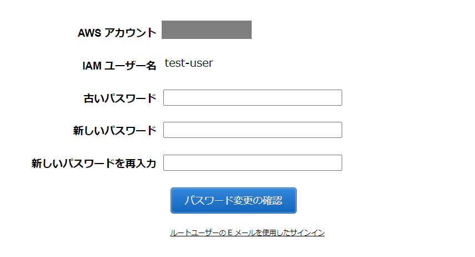This screenshot has height=257, width=475.
Task: Click the IAM ユーザー名 label
Action: coord(119,66)
